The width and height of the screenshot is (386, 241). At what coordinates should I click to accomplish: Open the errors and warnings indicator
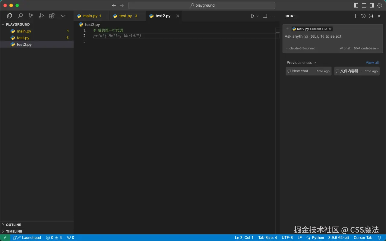[54, 238]
